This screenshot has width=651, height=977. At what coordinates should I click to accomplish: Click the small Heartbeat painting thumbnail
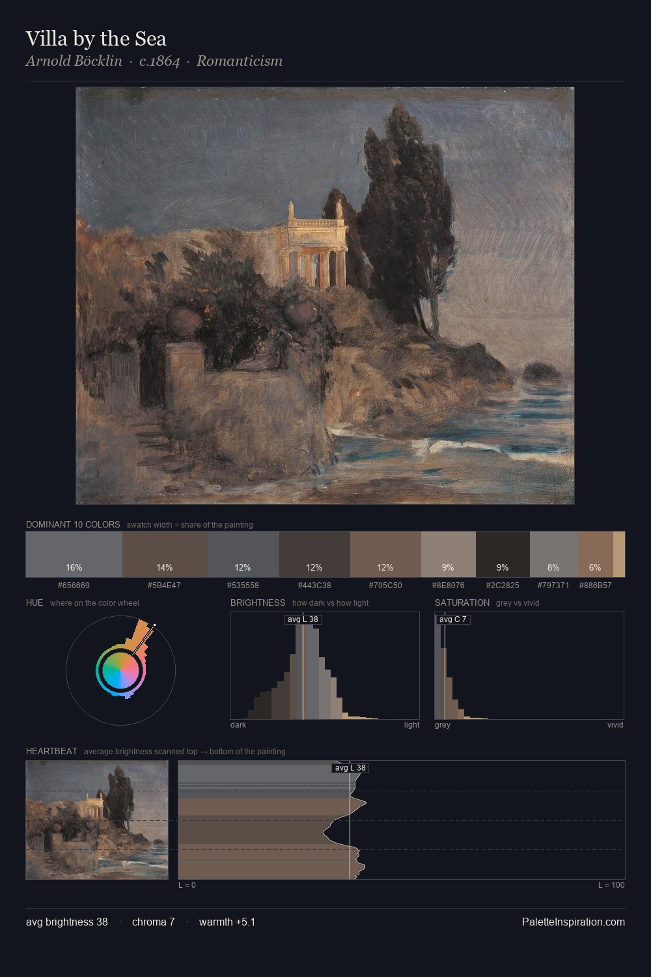pos(97,820)
